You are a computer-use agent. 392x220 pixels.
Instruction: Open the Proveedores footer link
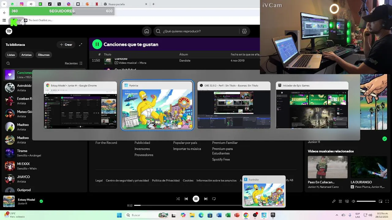click(x=144, y=155)
